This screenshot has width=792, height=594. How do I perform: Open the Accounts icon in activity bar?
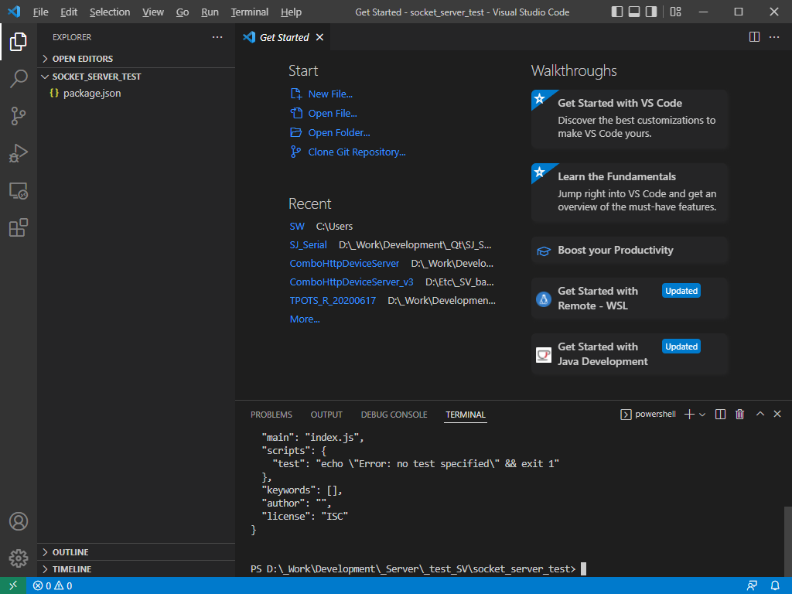tap(19, 521)
